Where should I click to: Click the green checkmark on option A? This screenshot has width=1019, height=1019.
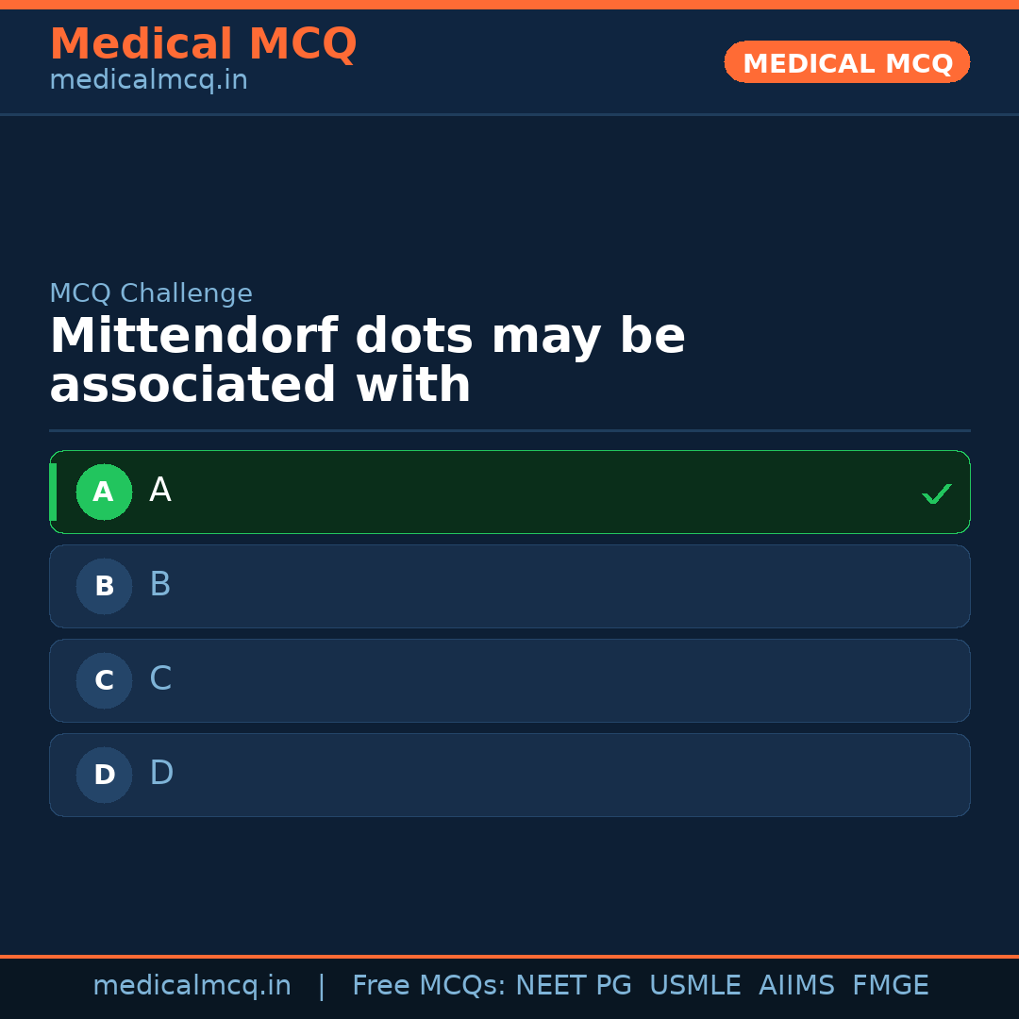[936, 493]
